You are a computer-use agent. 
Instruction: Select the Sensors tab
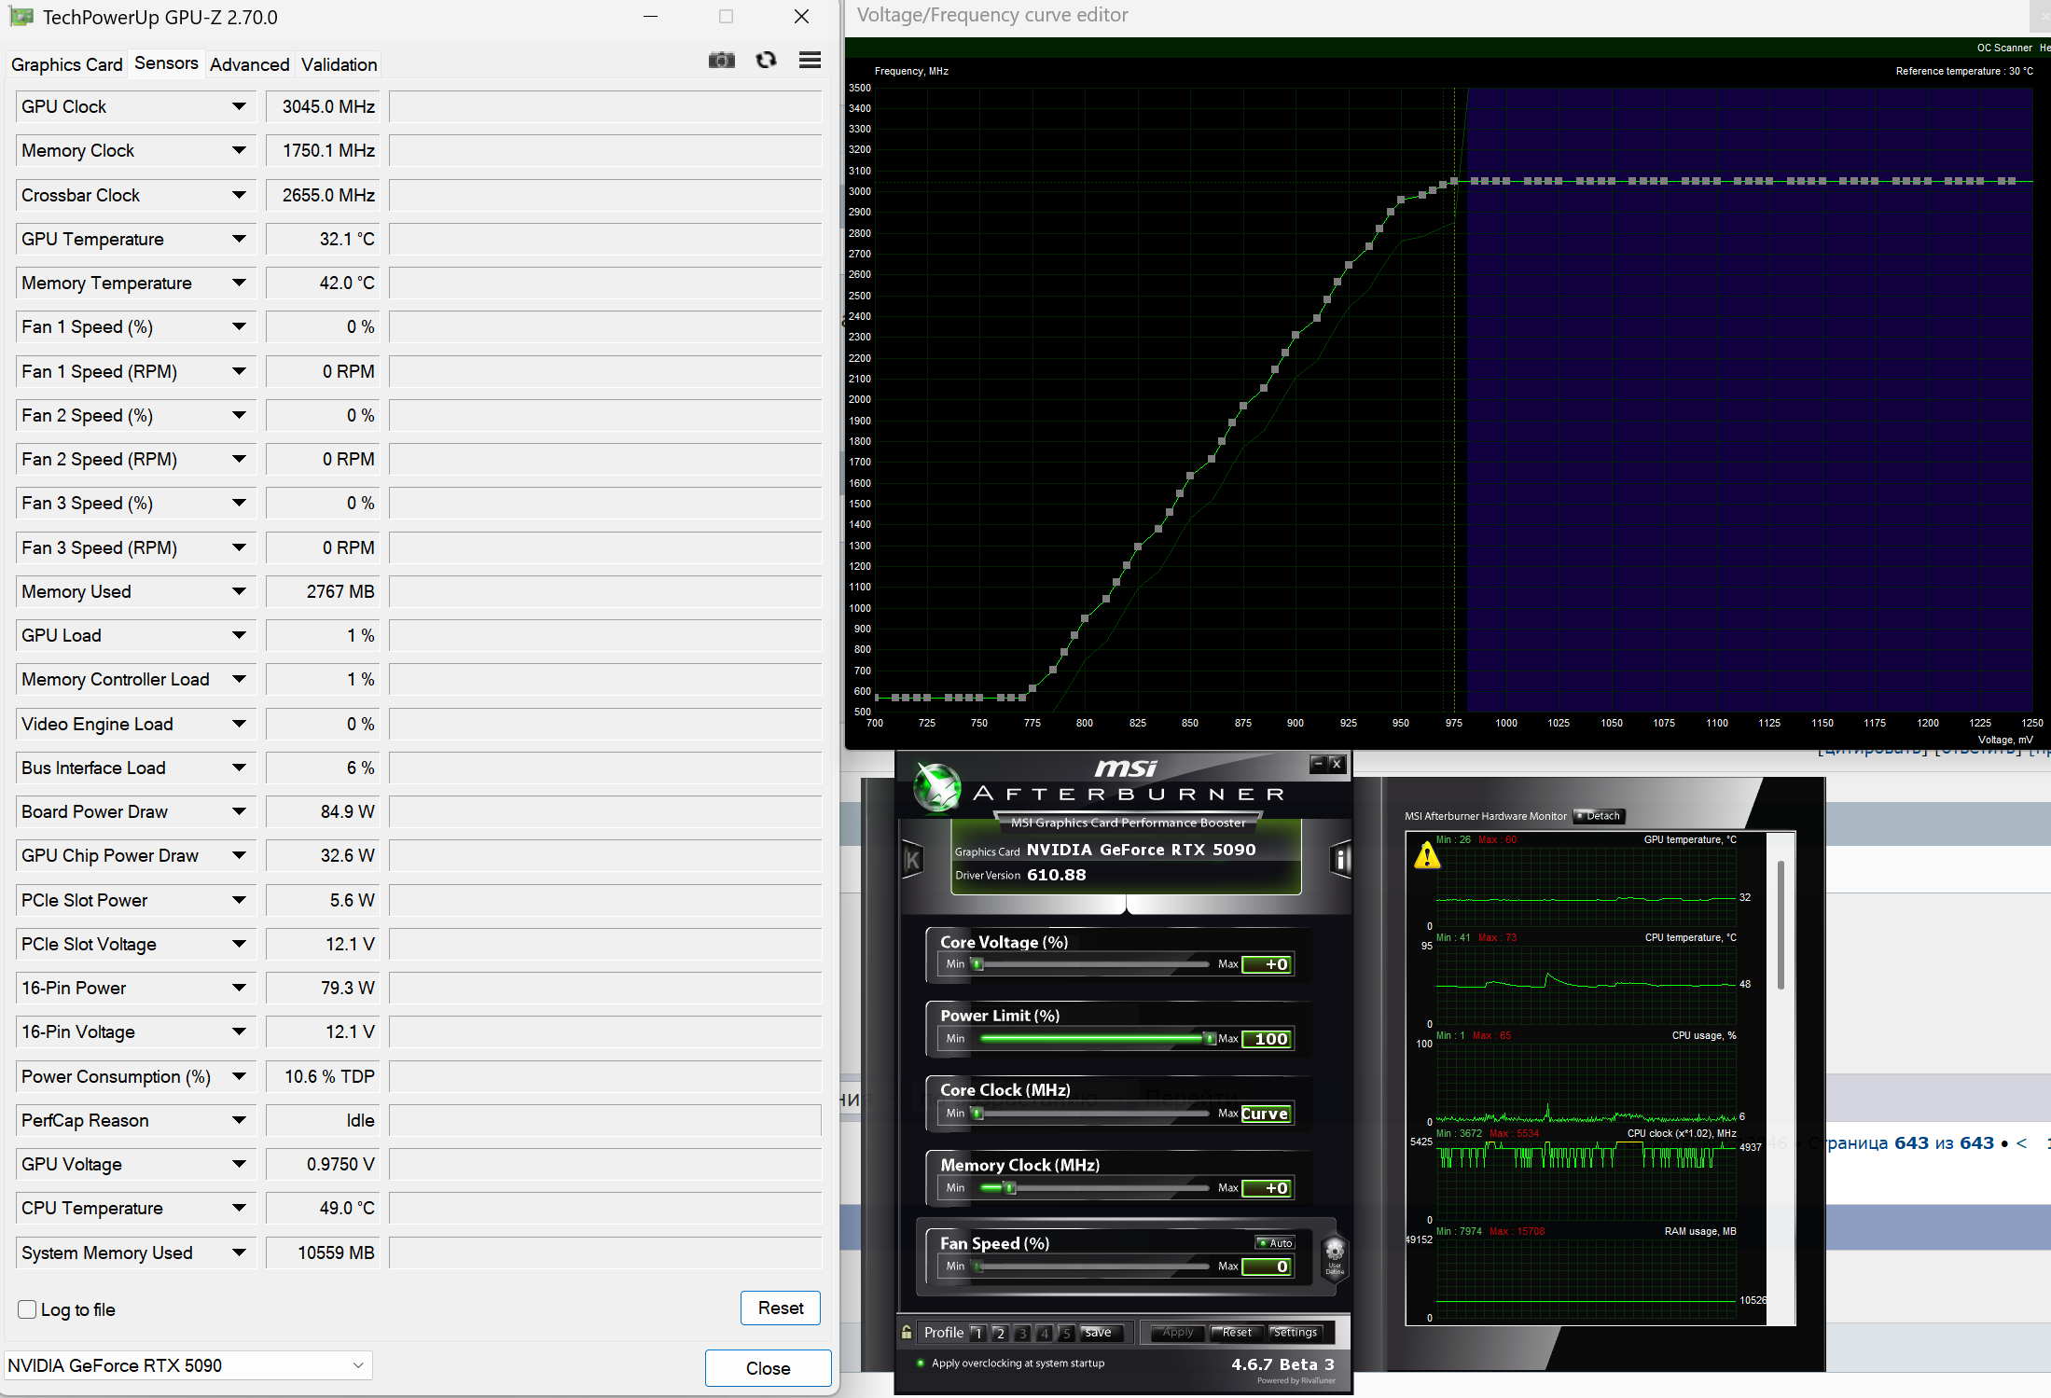pos(166,63)
